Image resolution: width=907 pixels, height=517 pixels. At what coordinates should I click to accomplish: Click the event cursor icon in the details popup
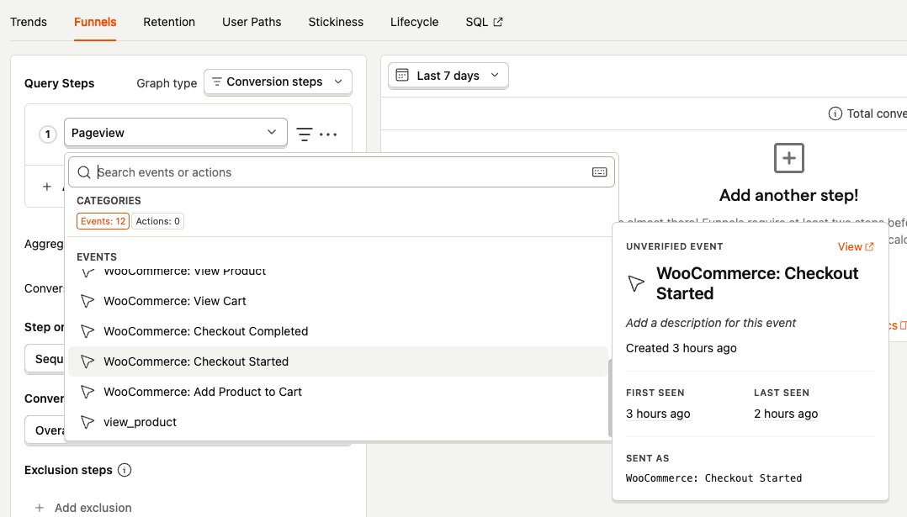636,283
